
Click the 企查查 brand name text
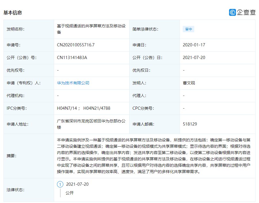pos(246,12)
